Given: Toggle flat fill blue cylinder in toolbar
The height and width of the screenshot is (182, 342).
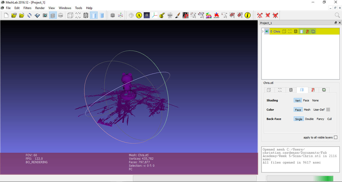Looking at the screenshot, I should pos(101,15).
